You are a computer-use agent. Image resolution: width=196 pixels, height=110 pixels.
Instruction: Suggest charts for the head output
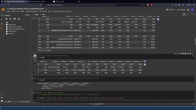coord(145,64)
